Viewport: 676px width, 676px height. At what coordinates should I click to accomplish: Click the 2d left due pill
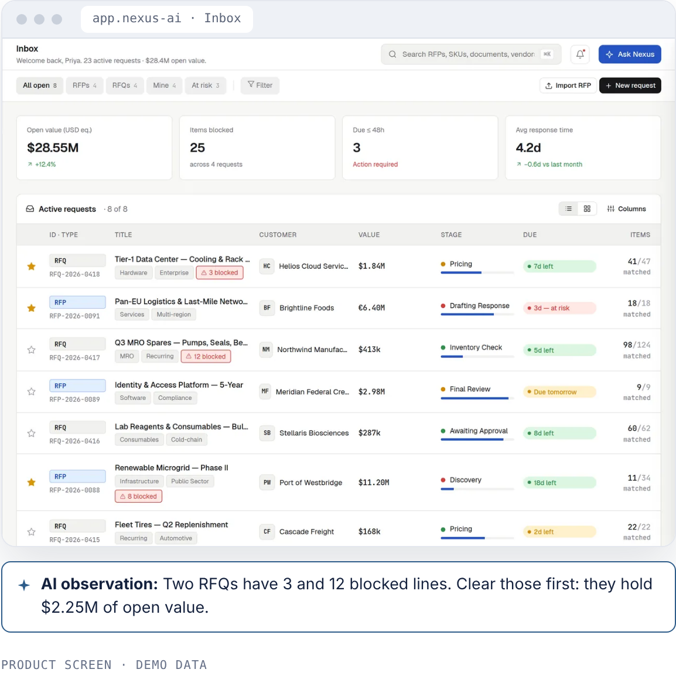pos(559,531)
